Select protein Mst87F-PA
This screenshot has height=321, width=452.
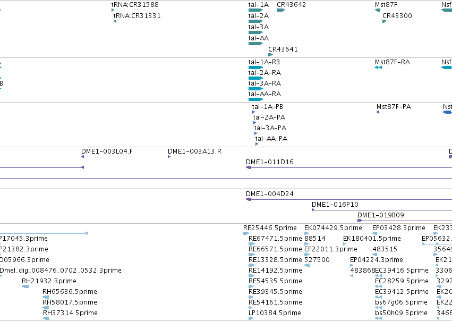click(x=378, y=112)
